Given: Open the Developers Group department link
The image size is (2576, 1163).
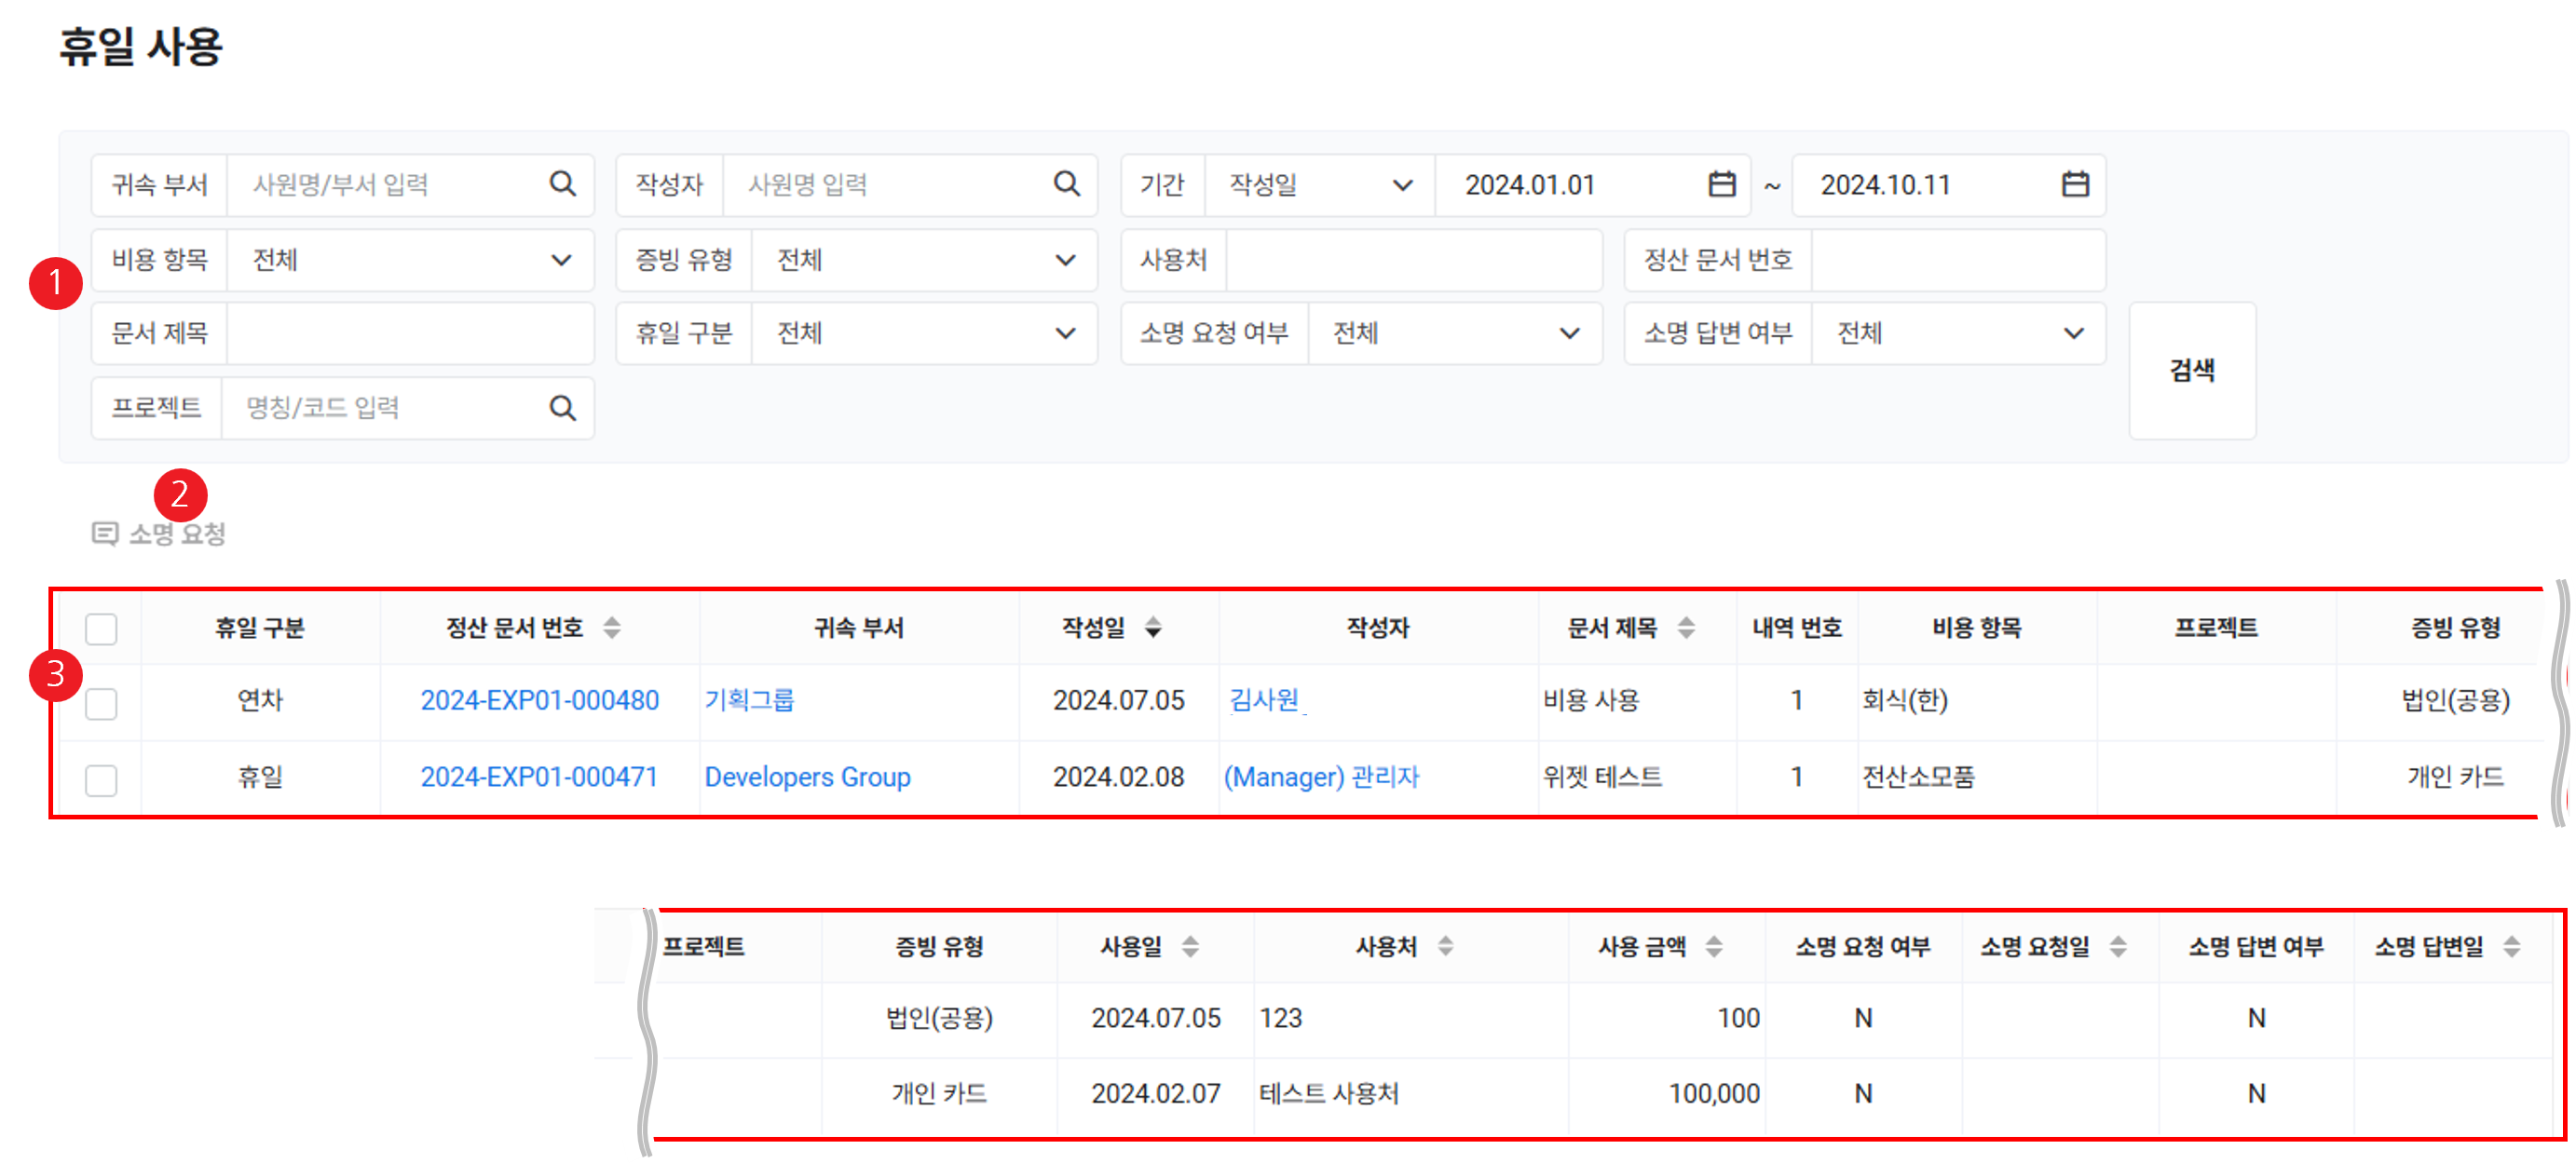Looking at the screenshot, I should pos(807,777).
